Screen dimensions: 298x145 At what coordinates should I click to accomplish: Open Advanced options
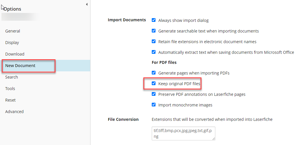[14, 112]
